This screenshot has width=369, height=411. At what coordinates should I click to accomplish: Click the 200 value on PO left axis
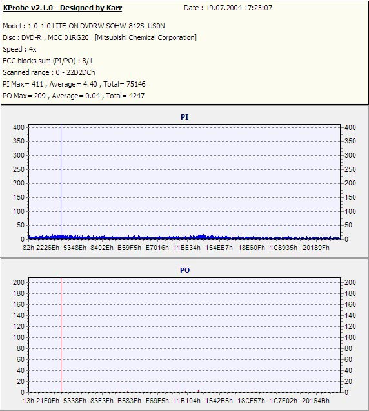[x=19, y=282]
